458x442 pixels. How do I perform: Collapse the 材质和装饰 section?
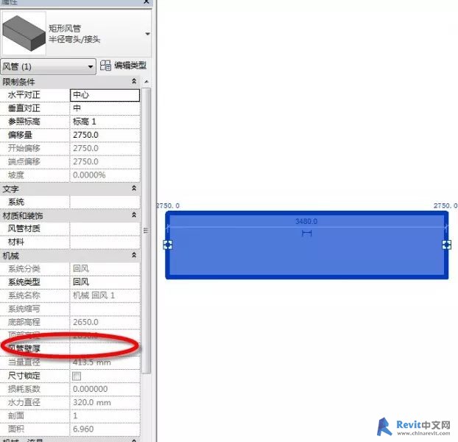134,215
